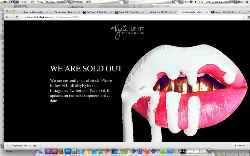Switch to the Esquire Men's Fashion tab
Viewport: 250px width, 156px height.
225,12
